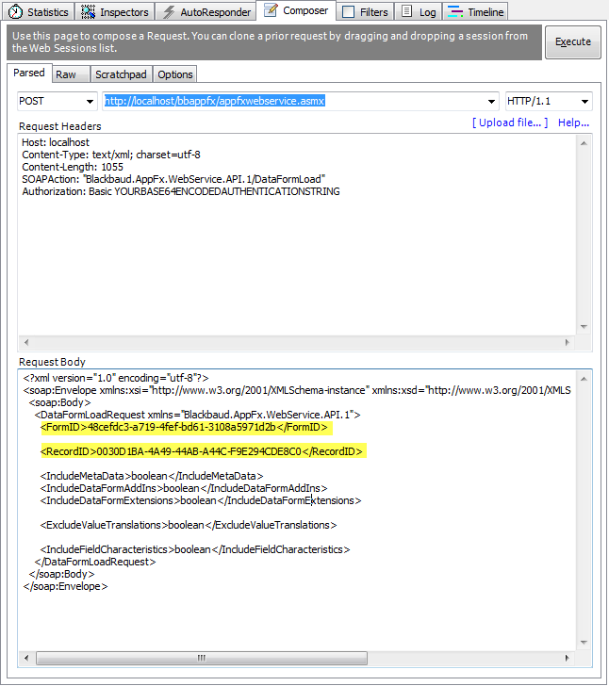This screenshot has width=609, height=686.
Task: Click the Log tab document icon
Action: (x=406, y=12)
